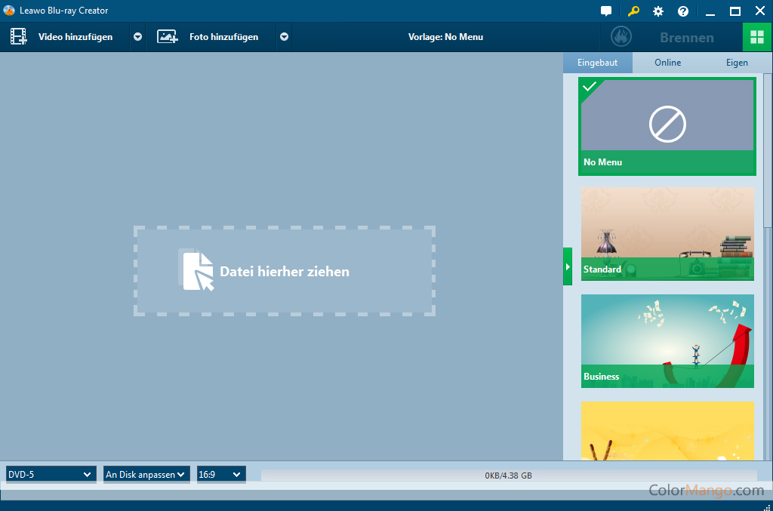Click the Vorlage: No Menu label
773x511 pixels.
tap(445, 37)
